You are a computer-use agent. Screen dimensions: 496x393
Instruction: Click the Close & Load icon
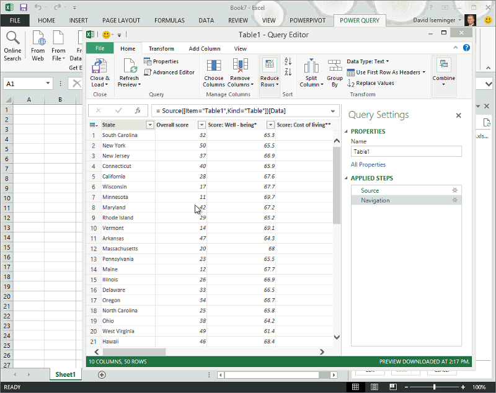pyautogui.click(x=99, y=66)
